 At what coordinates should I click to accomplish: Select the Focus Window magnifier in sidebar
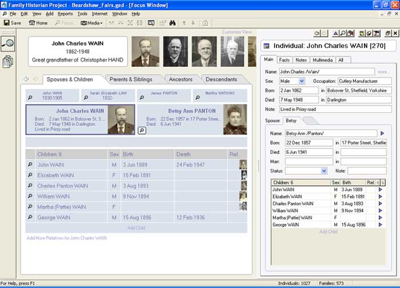point(9,44)
